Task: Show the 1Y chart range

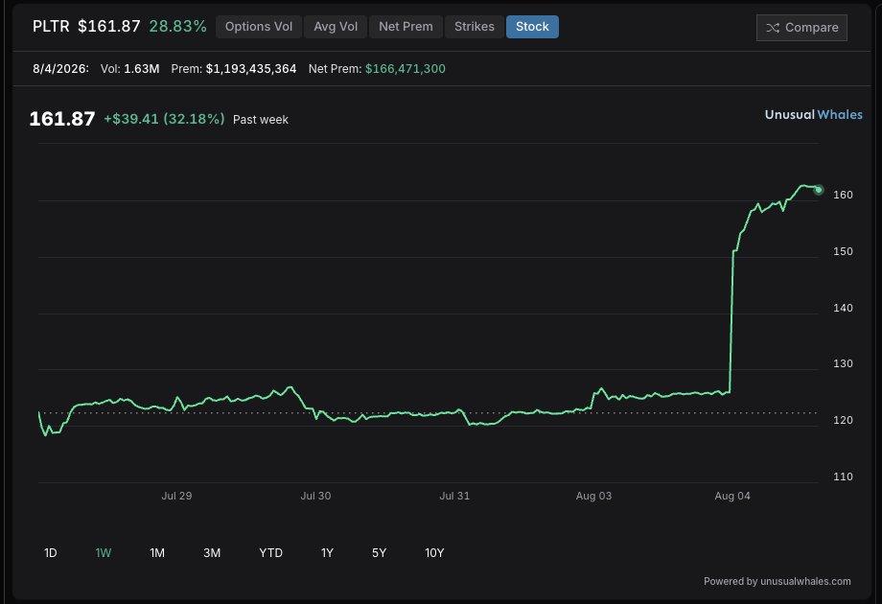Action: (327, 553)
